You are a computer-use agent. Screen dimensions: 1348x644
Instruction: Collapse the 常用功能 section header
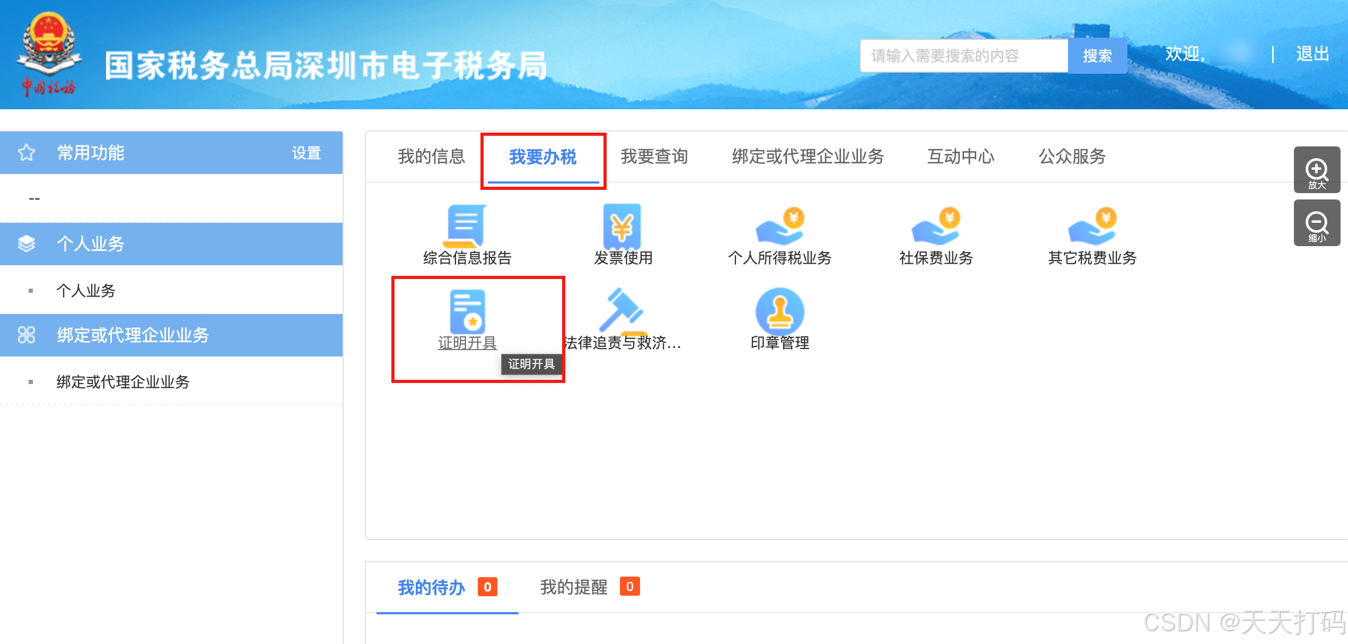click(x=90, y=153)
